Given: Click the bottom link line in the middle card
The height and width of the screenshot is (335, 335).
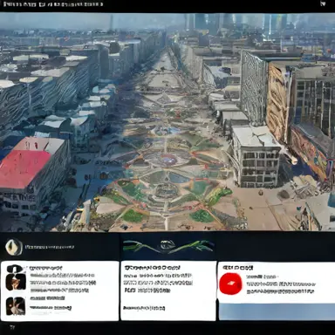Looking at the screenshot, I should [x=144, y=308].
